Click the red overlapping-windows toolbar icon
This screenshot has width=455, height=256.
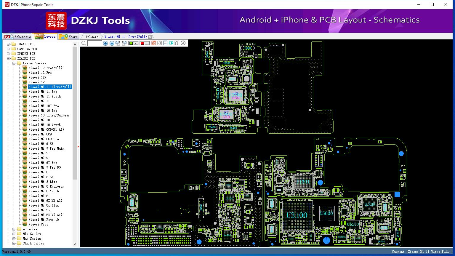pos(153,43)
